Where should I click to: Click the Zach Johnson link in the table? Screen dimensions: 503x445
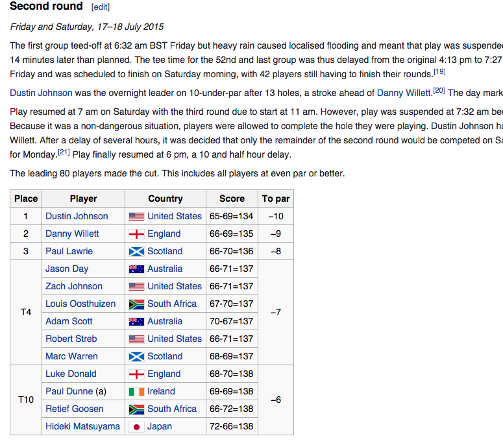[x=73, y=286]
